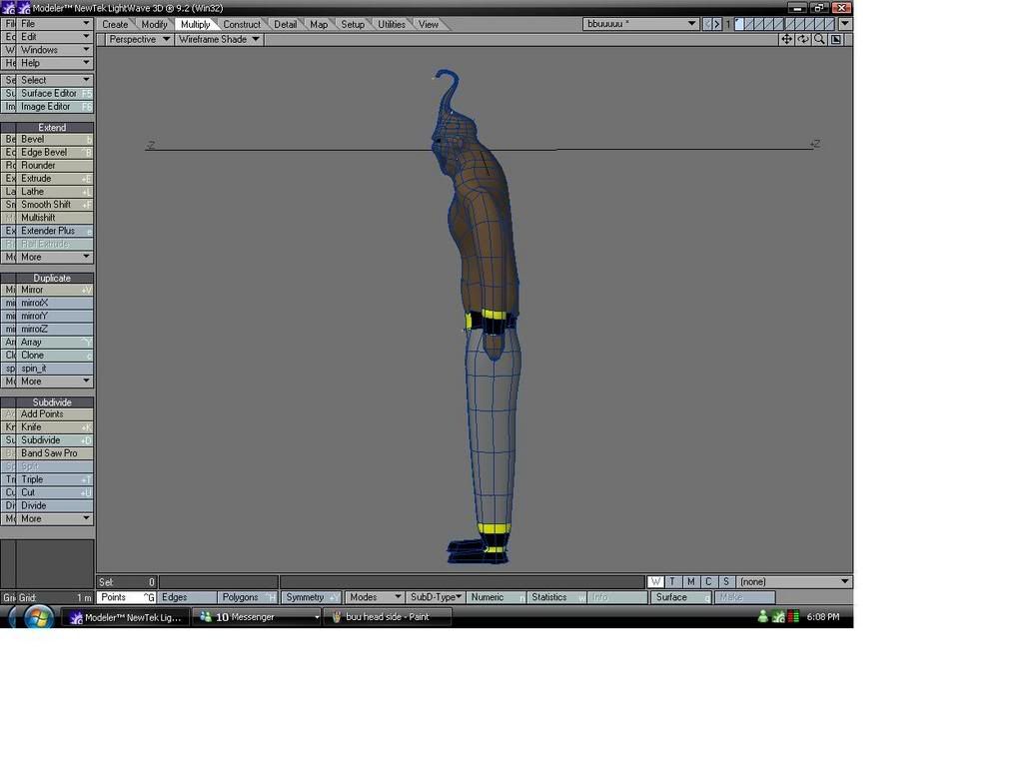The image size is (1023, 769).
Task: Switch to the Setup tab
Action: [353, 24]
